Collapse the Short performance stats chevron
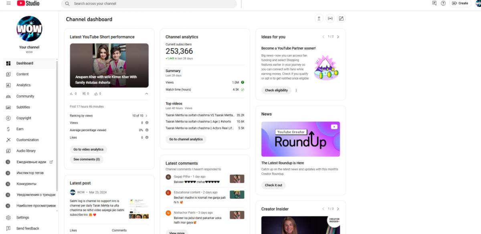Screen dimensions: 481x234 (x=146, y=94)
